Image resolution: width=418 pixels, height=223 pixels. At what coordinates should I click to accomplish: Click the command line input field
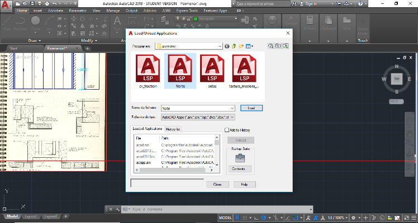(x=218, y=210)
